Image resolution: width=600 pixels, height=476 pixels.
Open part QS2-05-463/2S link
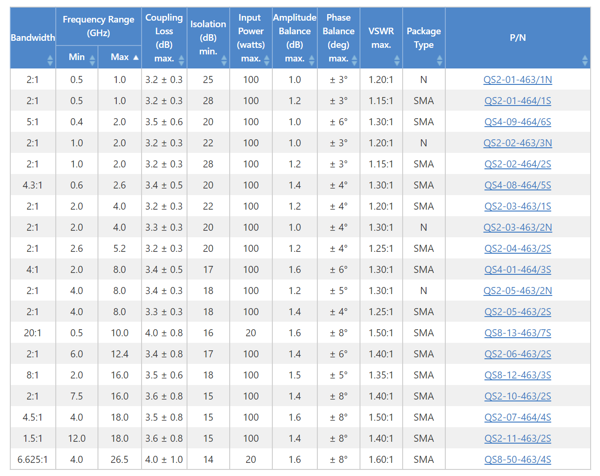point(517,312)
